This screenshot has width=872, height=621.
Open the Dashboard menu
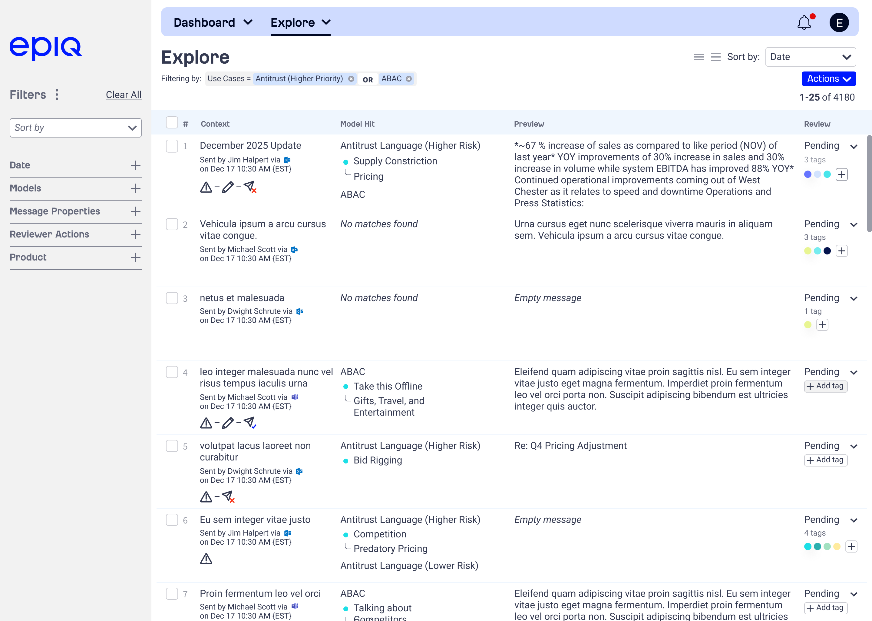pyautogui.click(x=213, y=22)
